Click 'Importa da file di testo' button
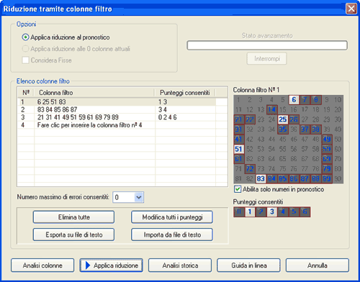 172,235
